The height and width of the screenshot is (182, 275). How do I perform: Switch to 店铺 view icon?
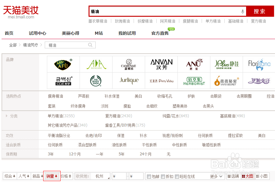233,176
